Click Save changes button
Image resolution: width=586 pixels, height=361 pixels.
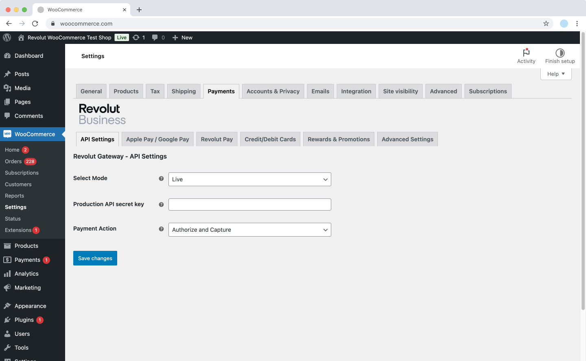95,258
